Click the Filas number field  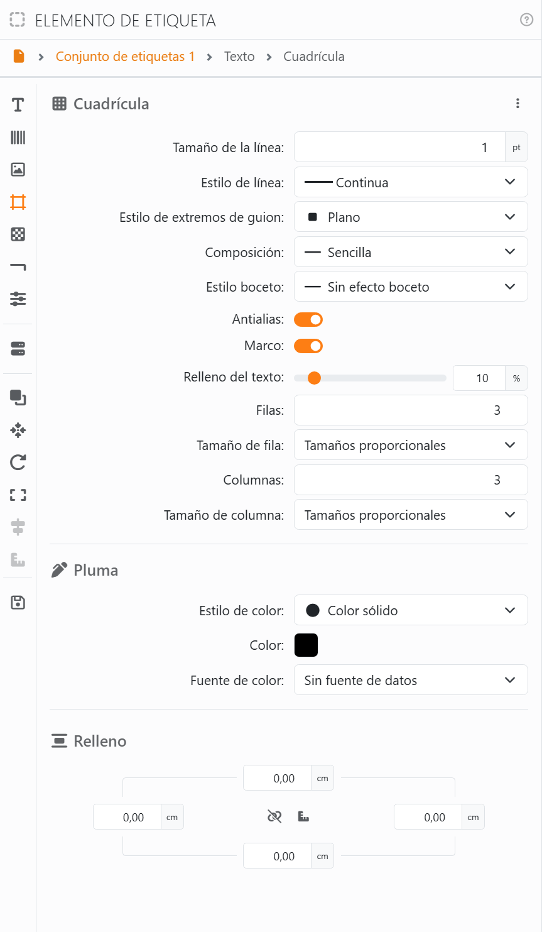click(411, 410)
